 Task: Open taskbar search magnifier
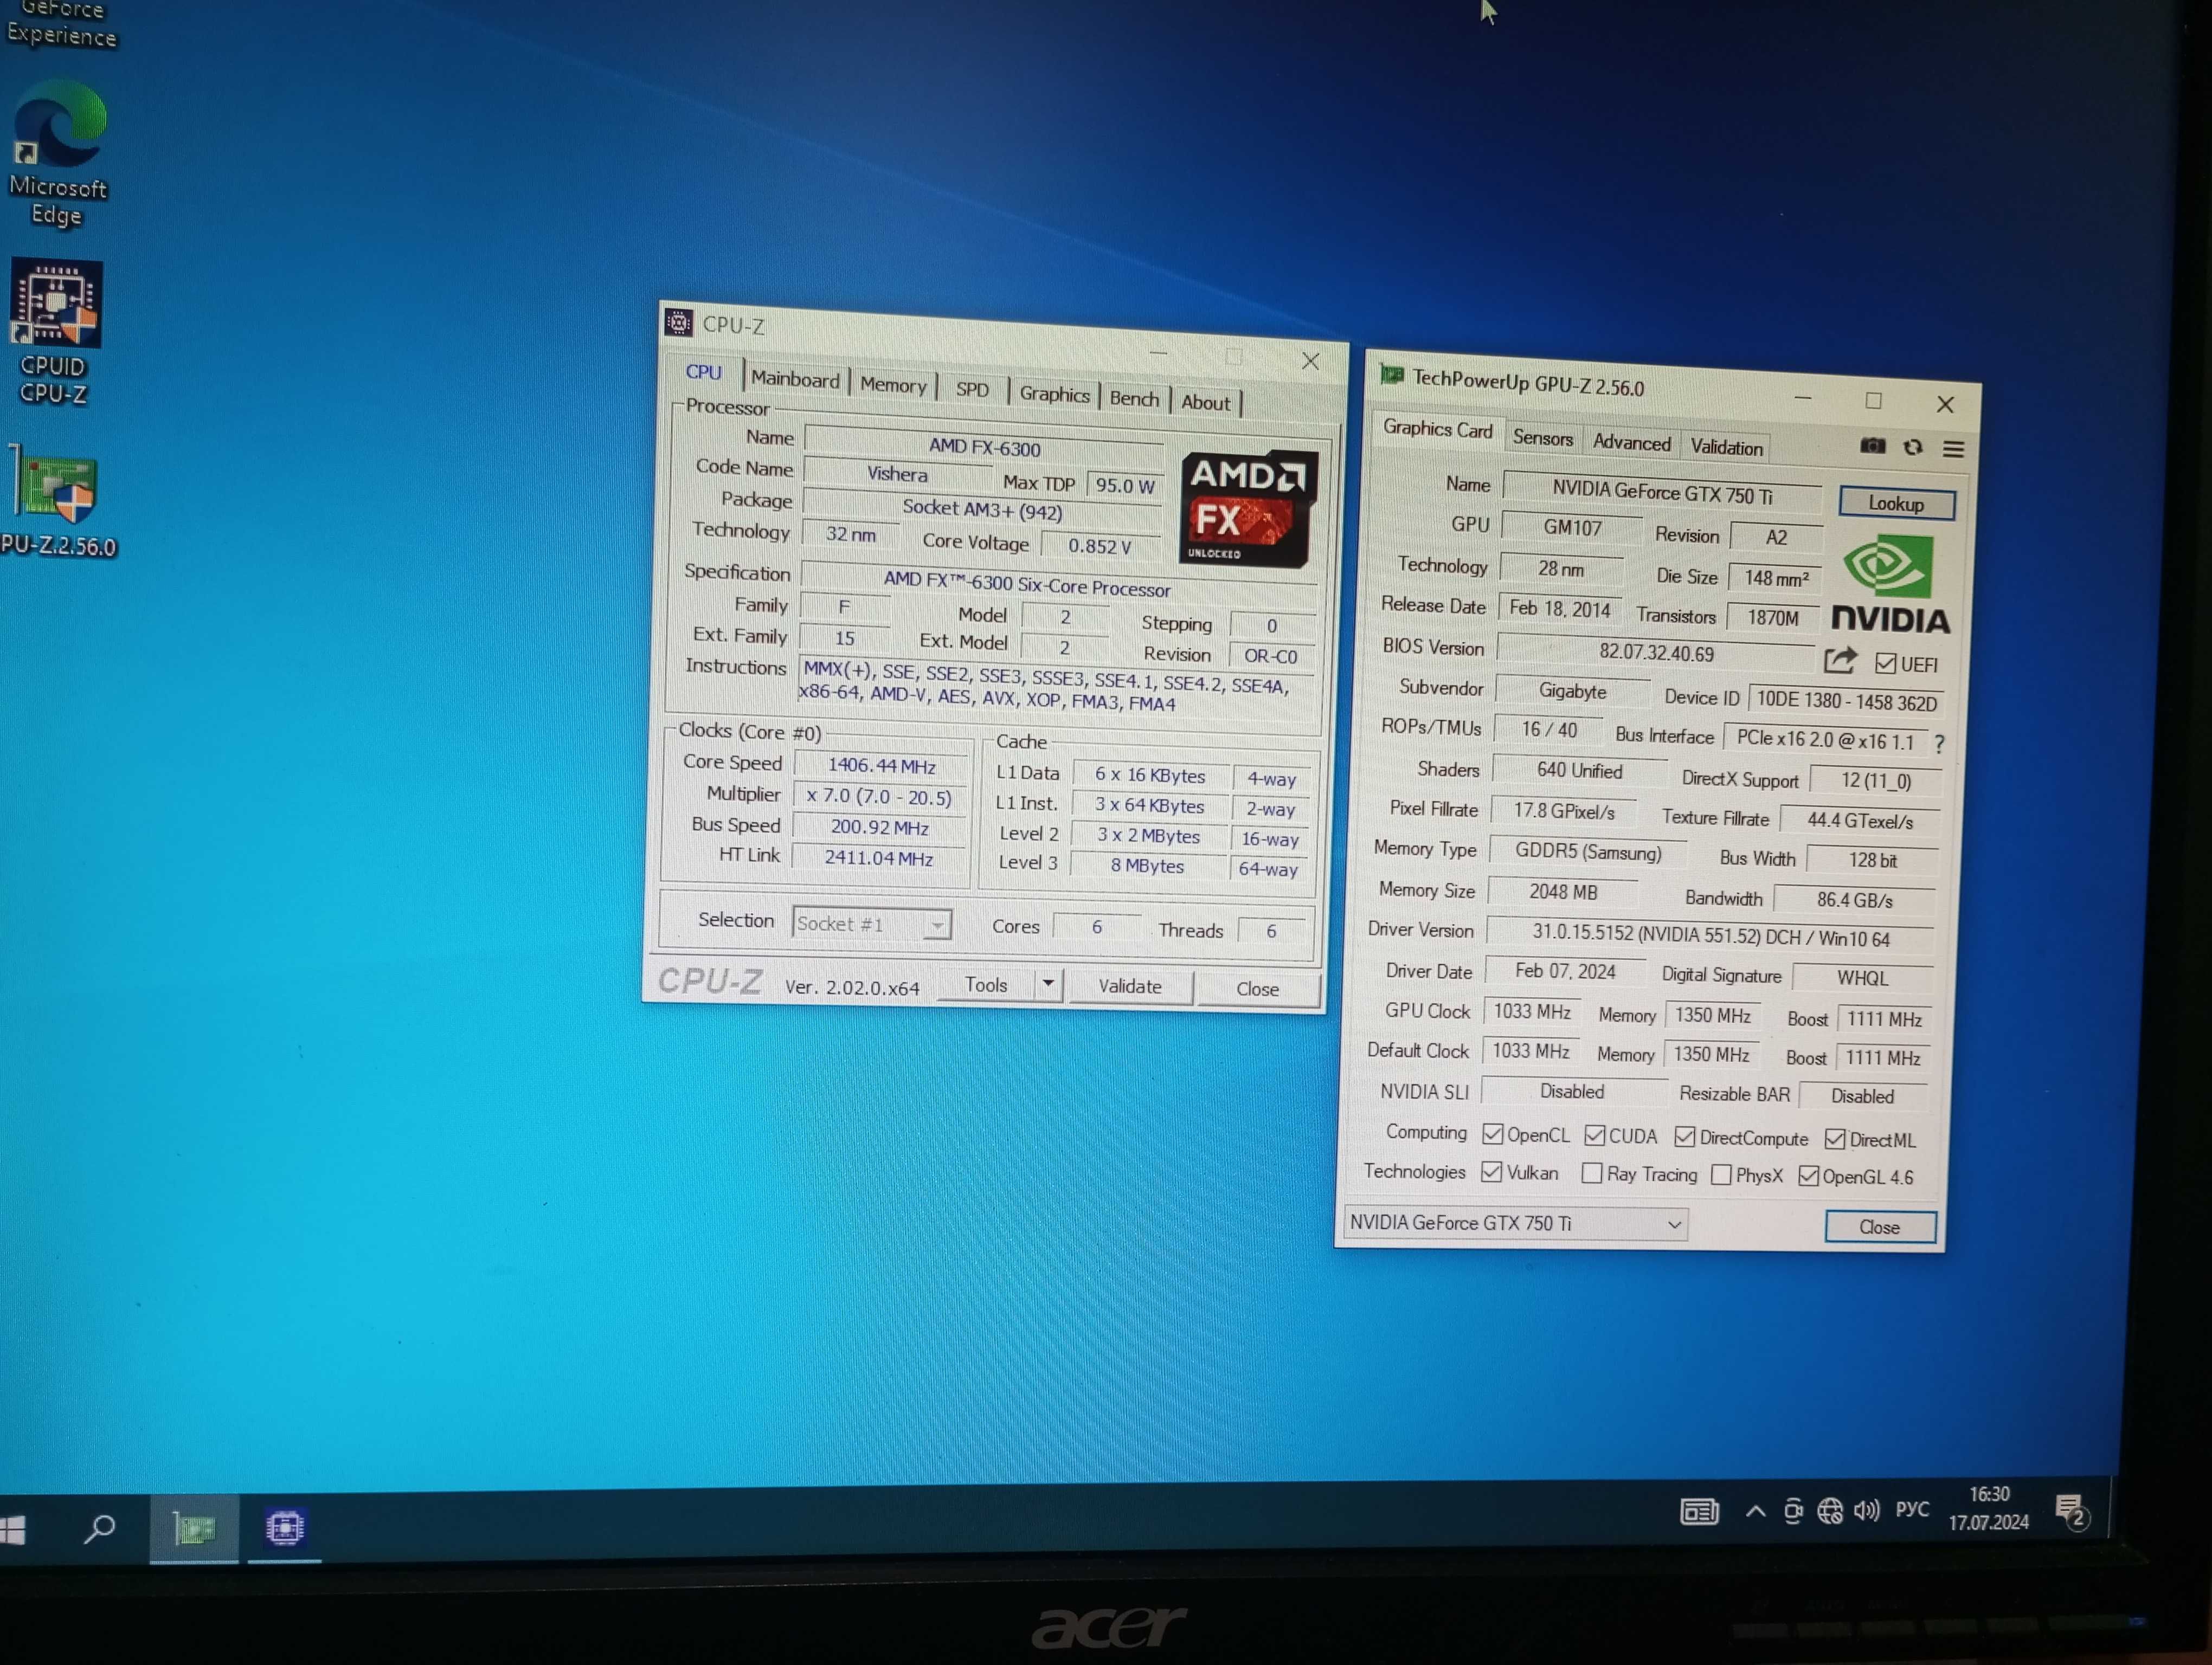pos(99,1528)
